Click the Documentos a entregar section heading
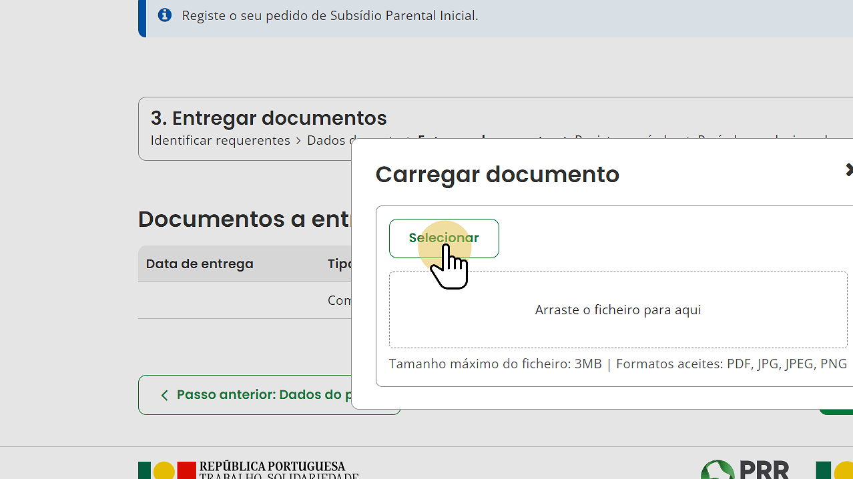This screenshot has height=479, width=853. point(244,219)
